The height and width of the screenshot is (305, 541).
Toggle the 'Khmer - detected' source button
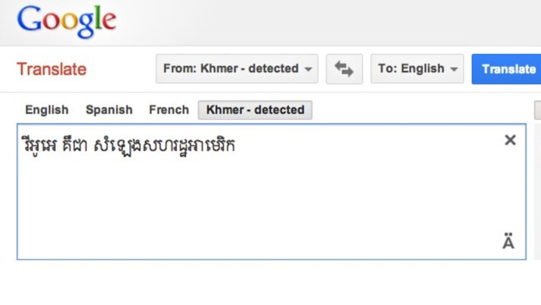[255, 110]
